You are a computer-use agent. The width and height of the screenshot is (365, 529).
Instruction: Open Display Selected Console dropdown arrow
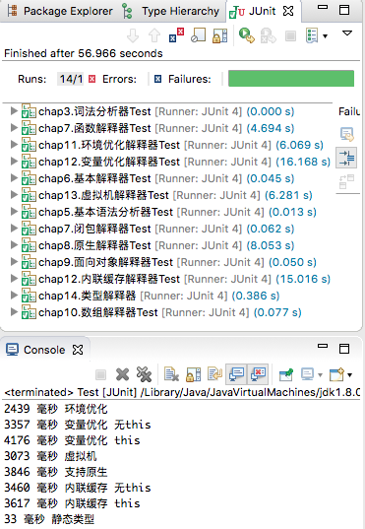tap(320, 374)
